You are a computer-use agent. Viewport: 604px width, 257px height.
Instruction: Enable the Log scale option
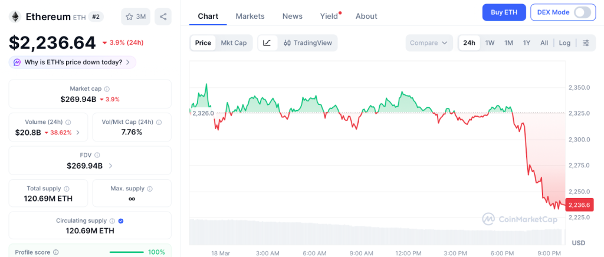pyautogui.click(x=564, y=43)
